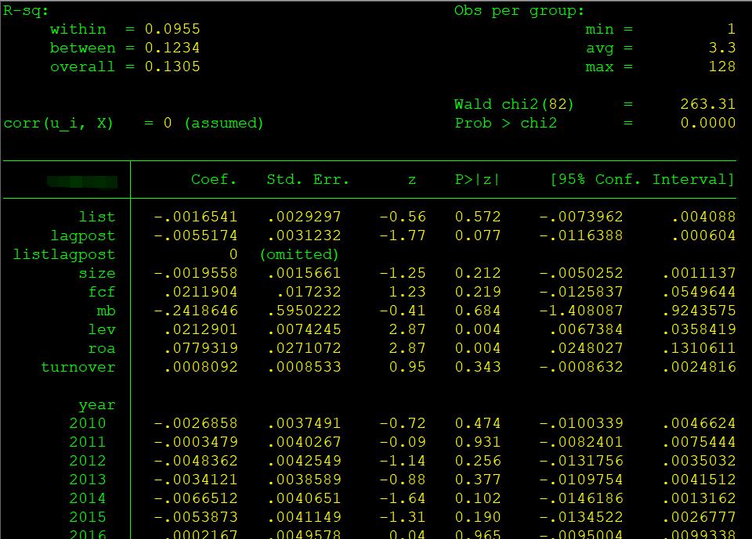Click 2011 p-value 0.931
The height and width of the screenshot is (539, 752).
pos(478,442)
